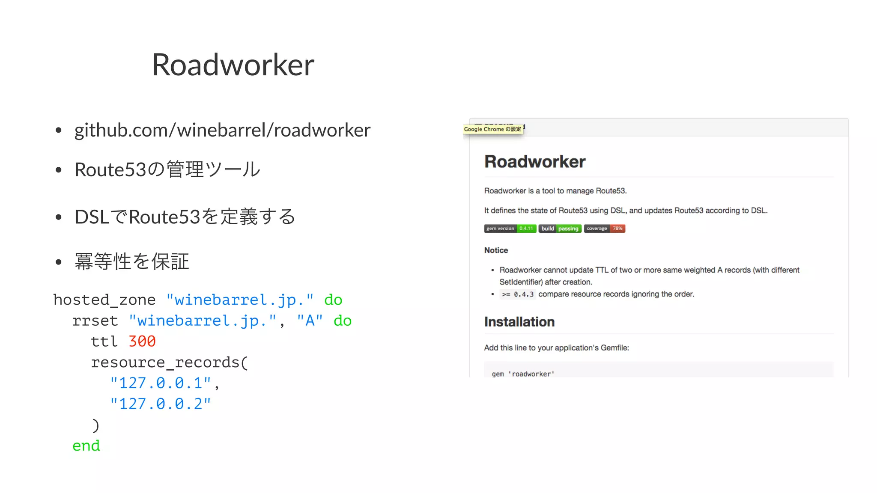Click the Notice subheading
The height and width of the screenshot is (493, 877).
click(x=496, y=250)
